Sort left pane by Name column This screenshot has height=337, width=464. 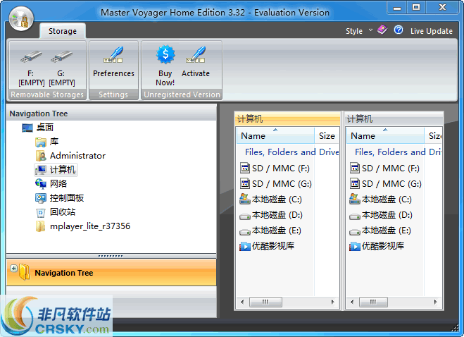point(275,136)
